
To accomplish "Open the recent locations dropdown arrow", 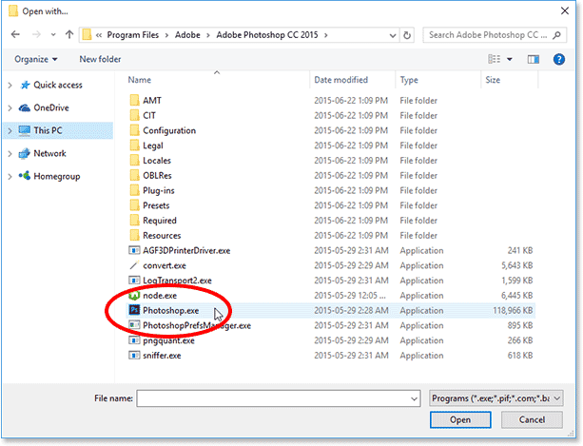I will point(53,35).
